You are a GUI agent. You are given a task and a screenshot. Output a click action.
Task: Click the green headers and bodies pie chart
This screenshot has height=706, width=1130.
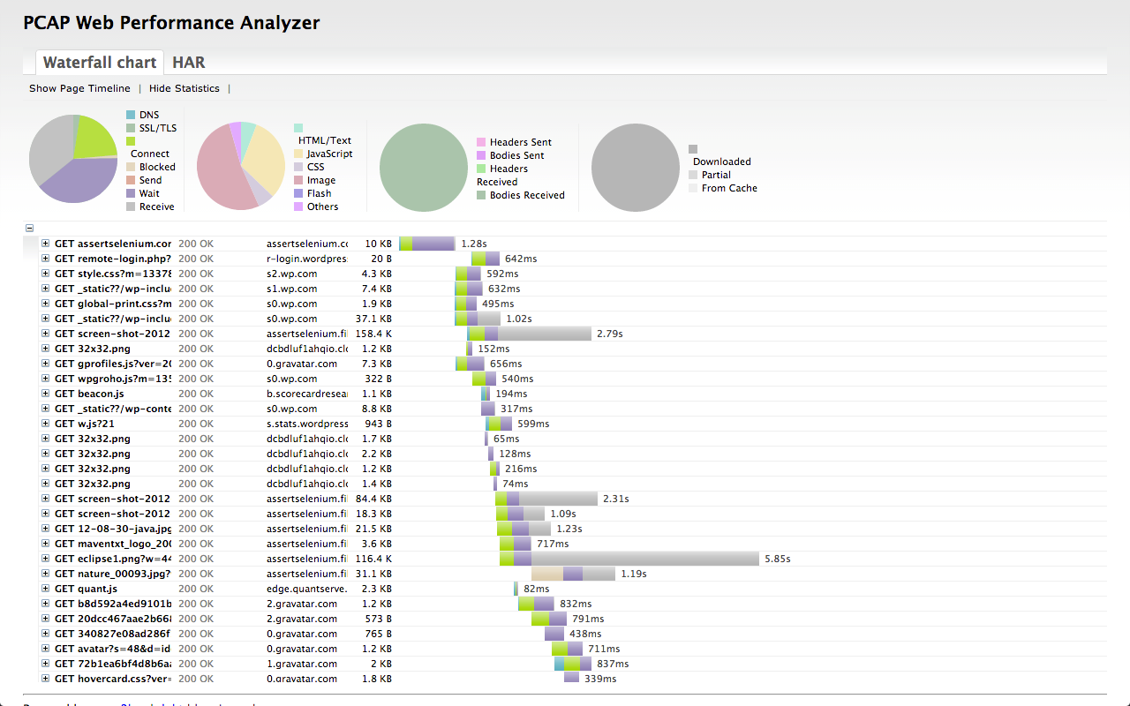[x=424, y=168]
